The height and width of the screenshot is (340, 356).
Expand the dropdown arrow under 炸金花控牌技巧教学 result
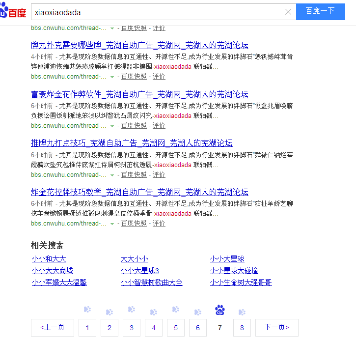pyautogui.click(x=112, y=224)
